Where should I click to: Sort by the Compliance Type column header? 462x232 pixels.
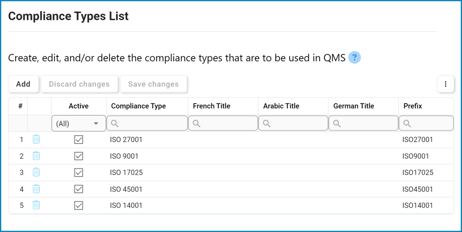coord(139,106)
